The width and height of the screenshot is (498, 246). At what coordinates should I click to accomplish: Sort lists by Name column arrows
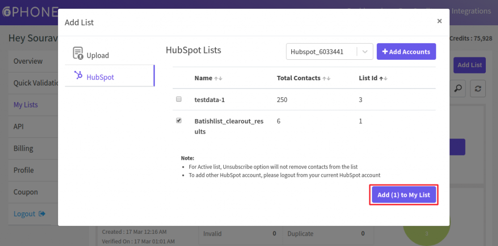click(x=218, y=78)
